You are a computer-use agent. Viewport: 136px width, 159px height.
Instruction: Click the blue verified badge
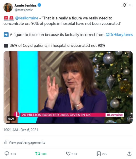click(39, 5)
